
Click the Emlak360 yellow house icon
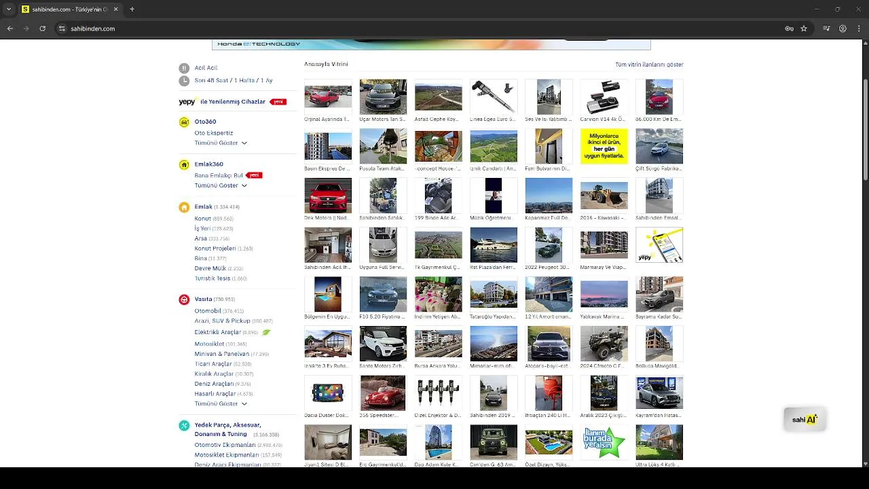pos(184,164)
